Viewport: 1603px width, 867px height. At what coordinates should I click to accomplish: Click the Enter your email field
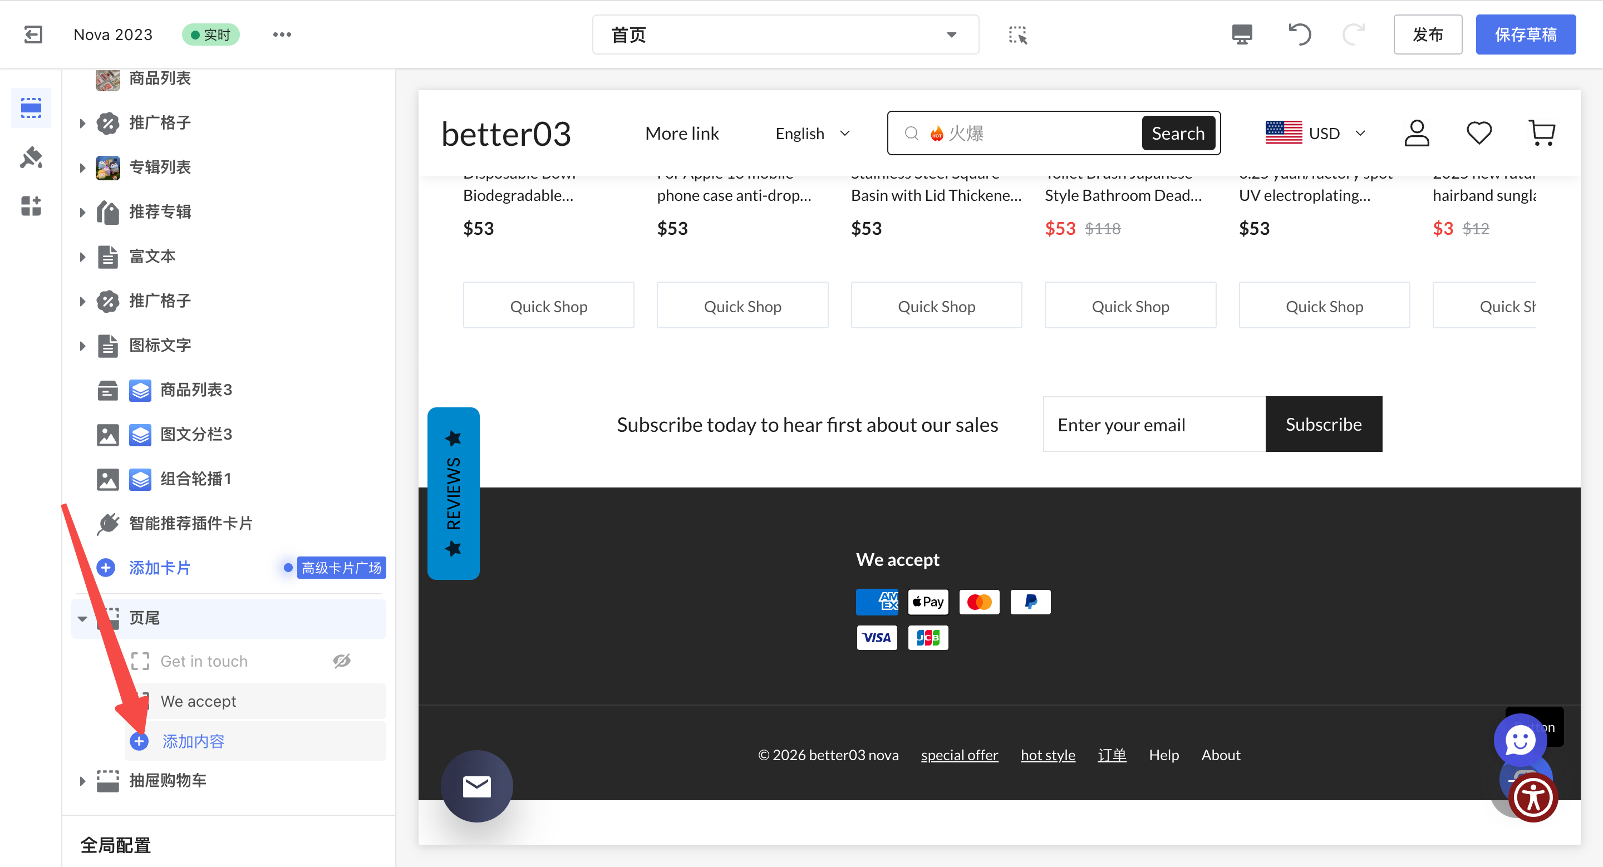point(1154,424)
